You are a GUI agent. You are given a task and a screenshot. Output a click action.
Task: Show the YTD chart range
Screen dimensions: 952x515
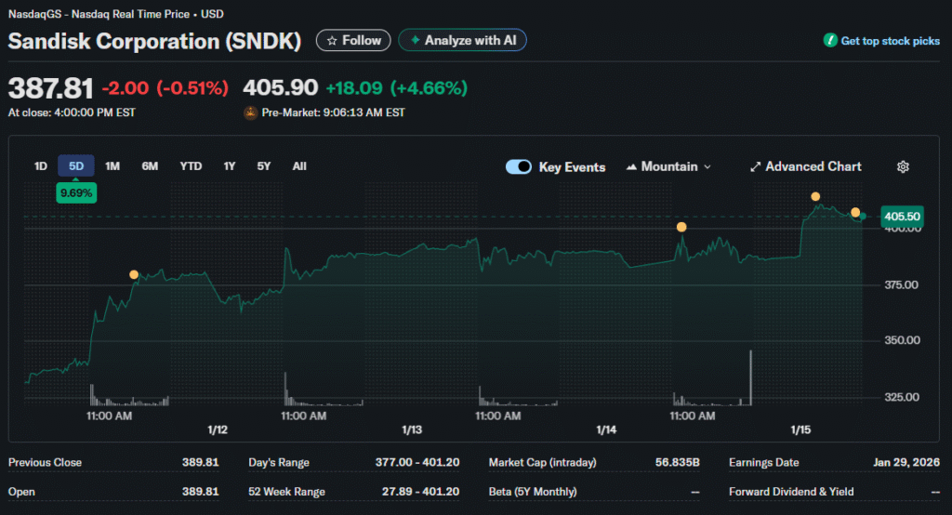191,166
